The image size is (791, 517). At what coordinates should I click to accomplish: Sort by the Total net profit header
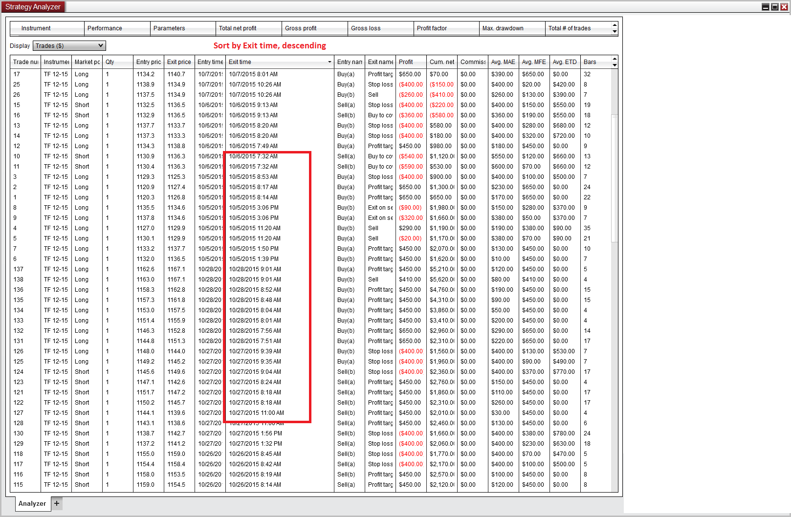249,28
